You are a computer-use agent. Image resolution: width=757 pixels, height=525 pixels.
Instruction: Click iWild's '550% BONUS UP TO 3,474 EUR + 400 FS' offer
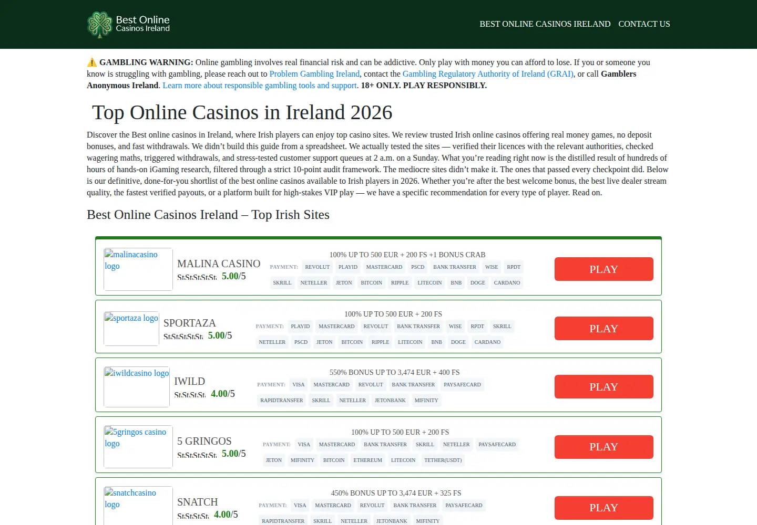pyautogui.click(x=394, y=372)
